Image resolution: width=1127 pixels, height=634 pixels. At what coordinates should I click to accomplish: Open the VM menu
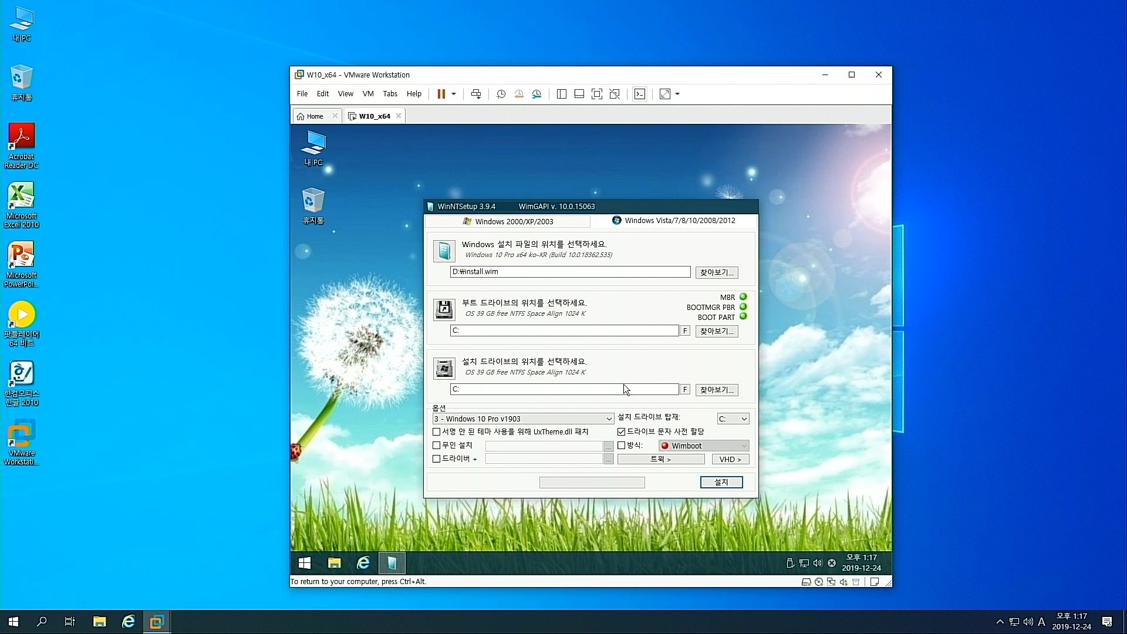click(x=368, y=94)
